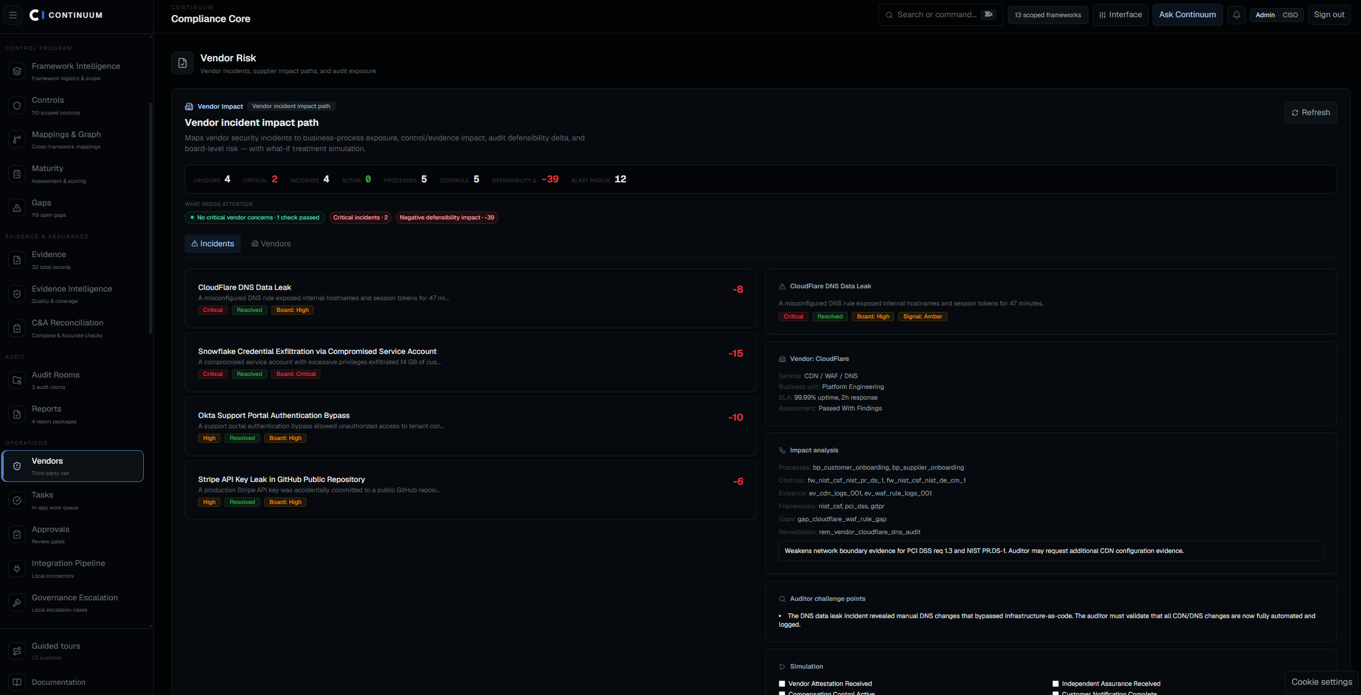Select the Stripe API Key Leak incident
The width and height of the screenshot is (1361, 695).
470,490
